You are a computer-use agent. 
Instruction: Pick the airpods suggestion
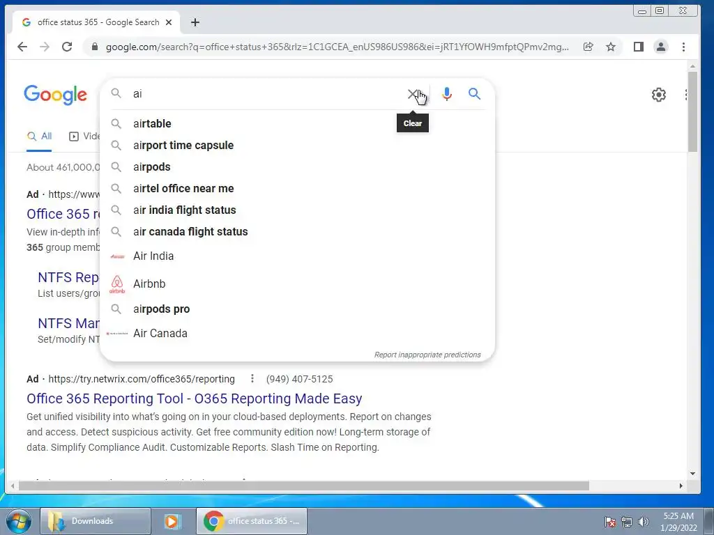pyautogui.click(x=297, y=167)
